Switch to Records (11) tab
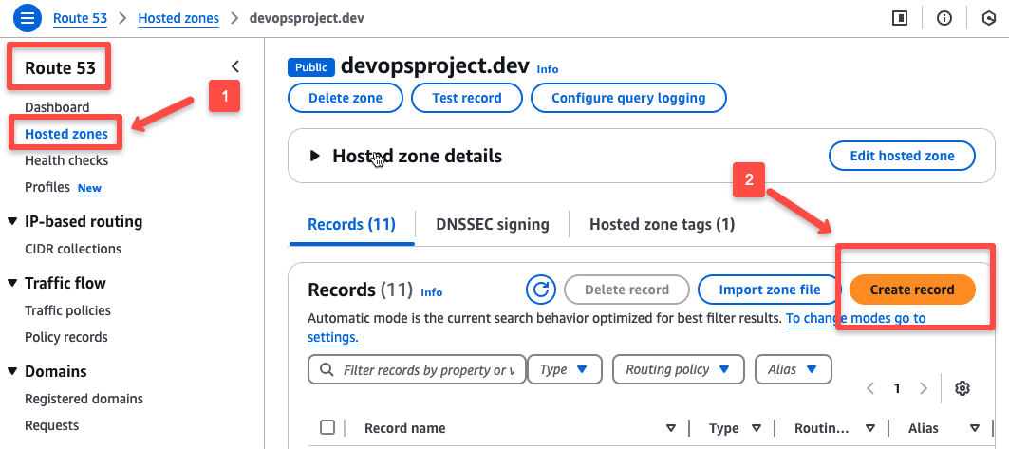The image size is (1009, 449). (x=351, y=224)
